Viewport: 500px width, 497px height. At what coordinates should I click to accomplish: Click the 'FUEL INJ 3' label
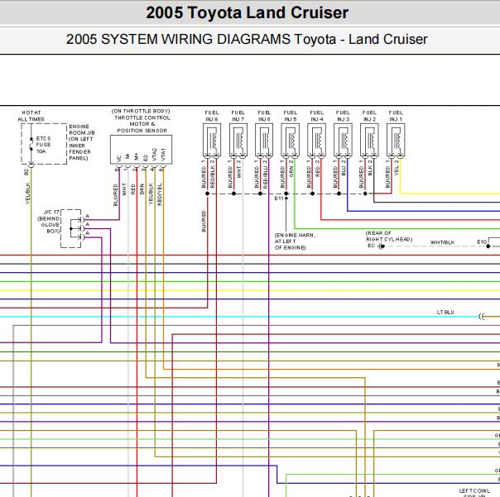(x=343, y=116)
